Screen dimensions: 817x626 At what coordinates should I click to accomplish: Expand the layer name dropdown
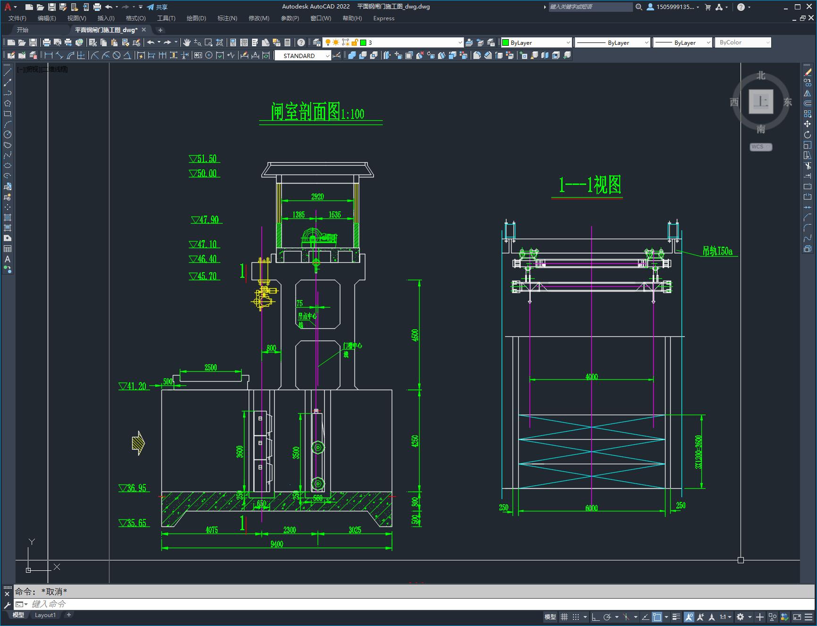click(x=460, y=42)
